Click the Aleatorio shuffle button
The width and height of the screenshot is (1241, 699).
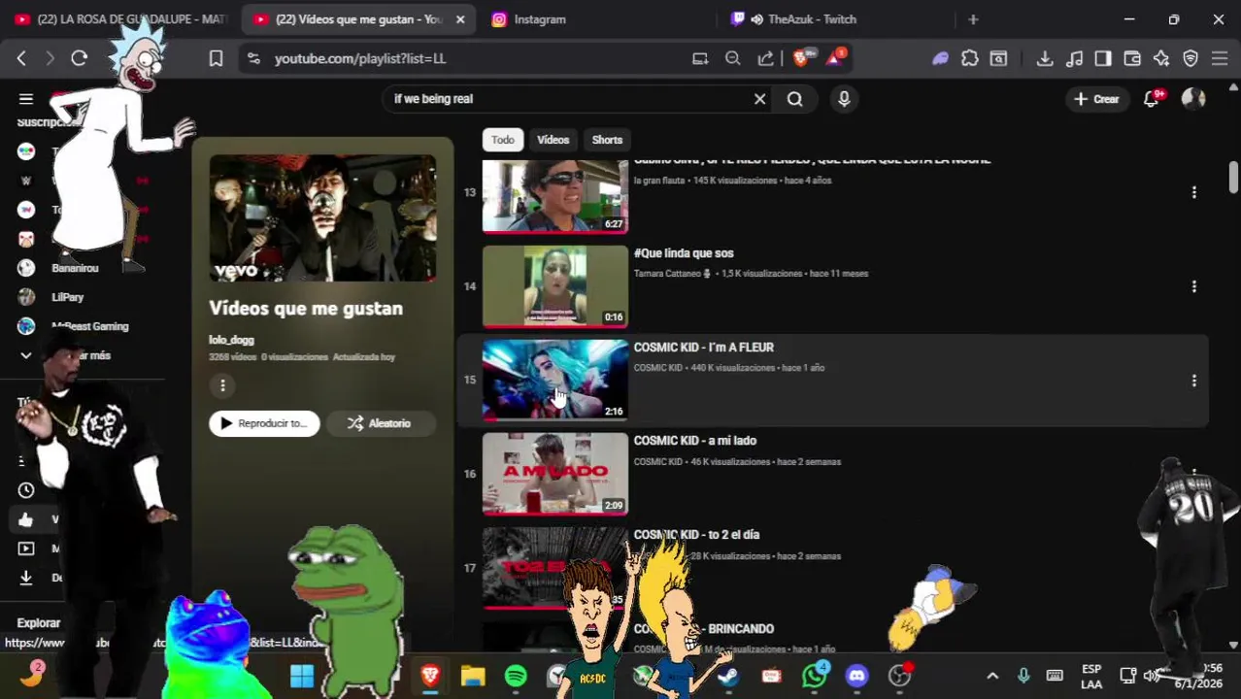click(x=381, y=423)
